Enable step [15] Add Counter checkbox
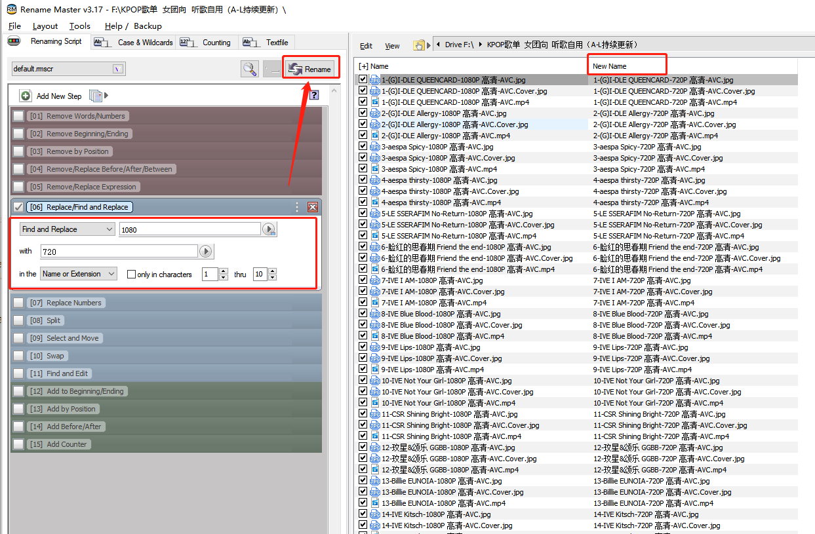 pos(18,444)
